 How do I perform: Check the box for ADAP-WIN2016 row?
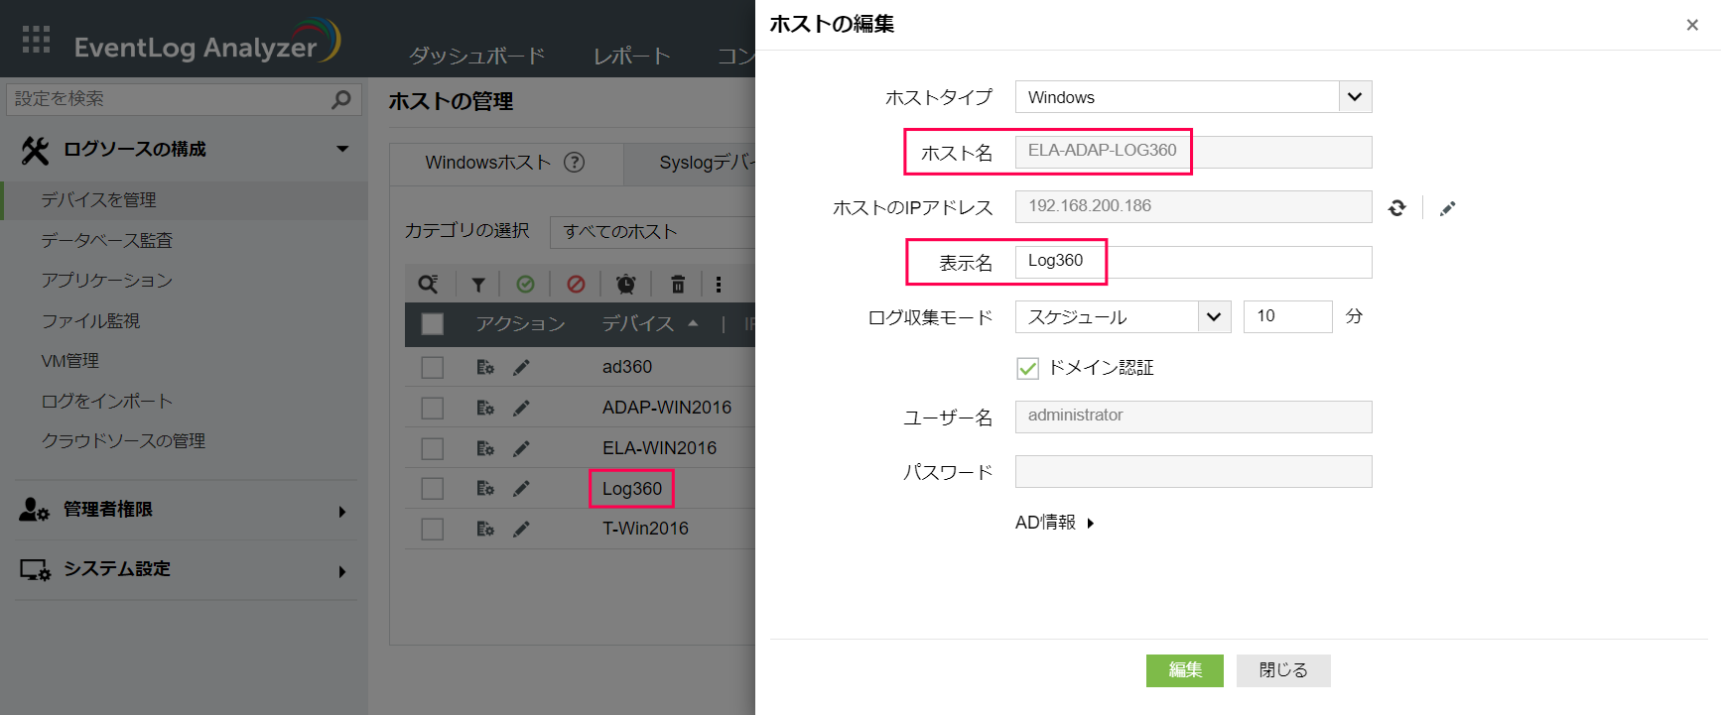[432, 409]
